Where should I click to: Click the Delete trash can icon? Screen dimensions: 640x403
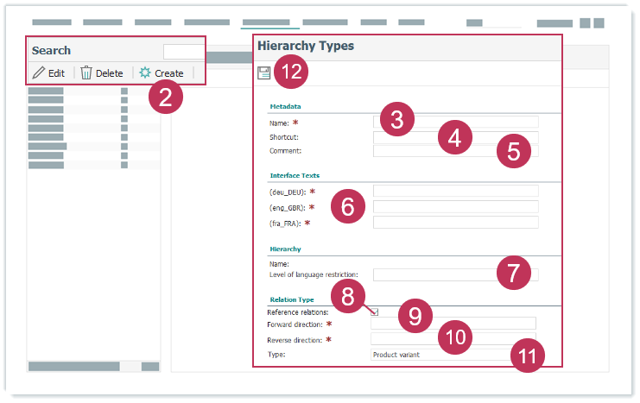pos(86,73)
